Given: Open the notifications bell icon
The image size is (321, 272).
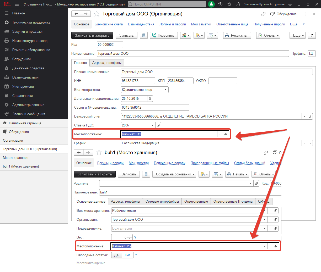Looking at the screenshot, I should 211,4.
